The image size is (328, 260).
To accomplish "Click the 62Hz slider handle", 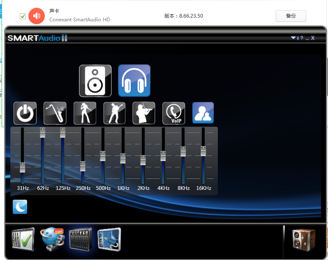I will pos(43,133).
